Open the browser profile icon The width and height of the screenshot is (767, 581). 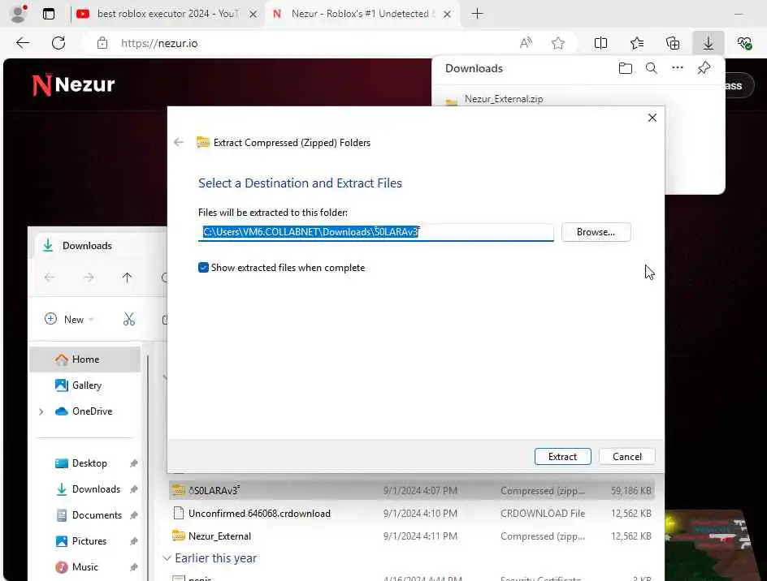point(19,14)
